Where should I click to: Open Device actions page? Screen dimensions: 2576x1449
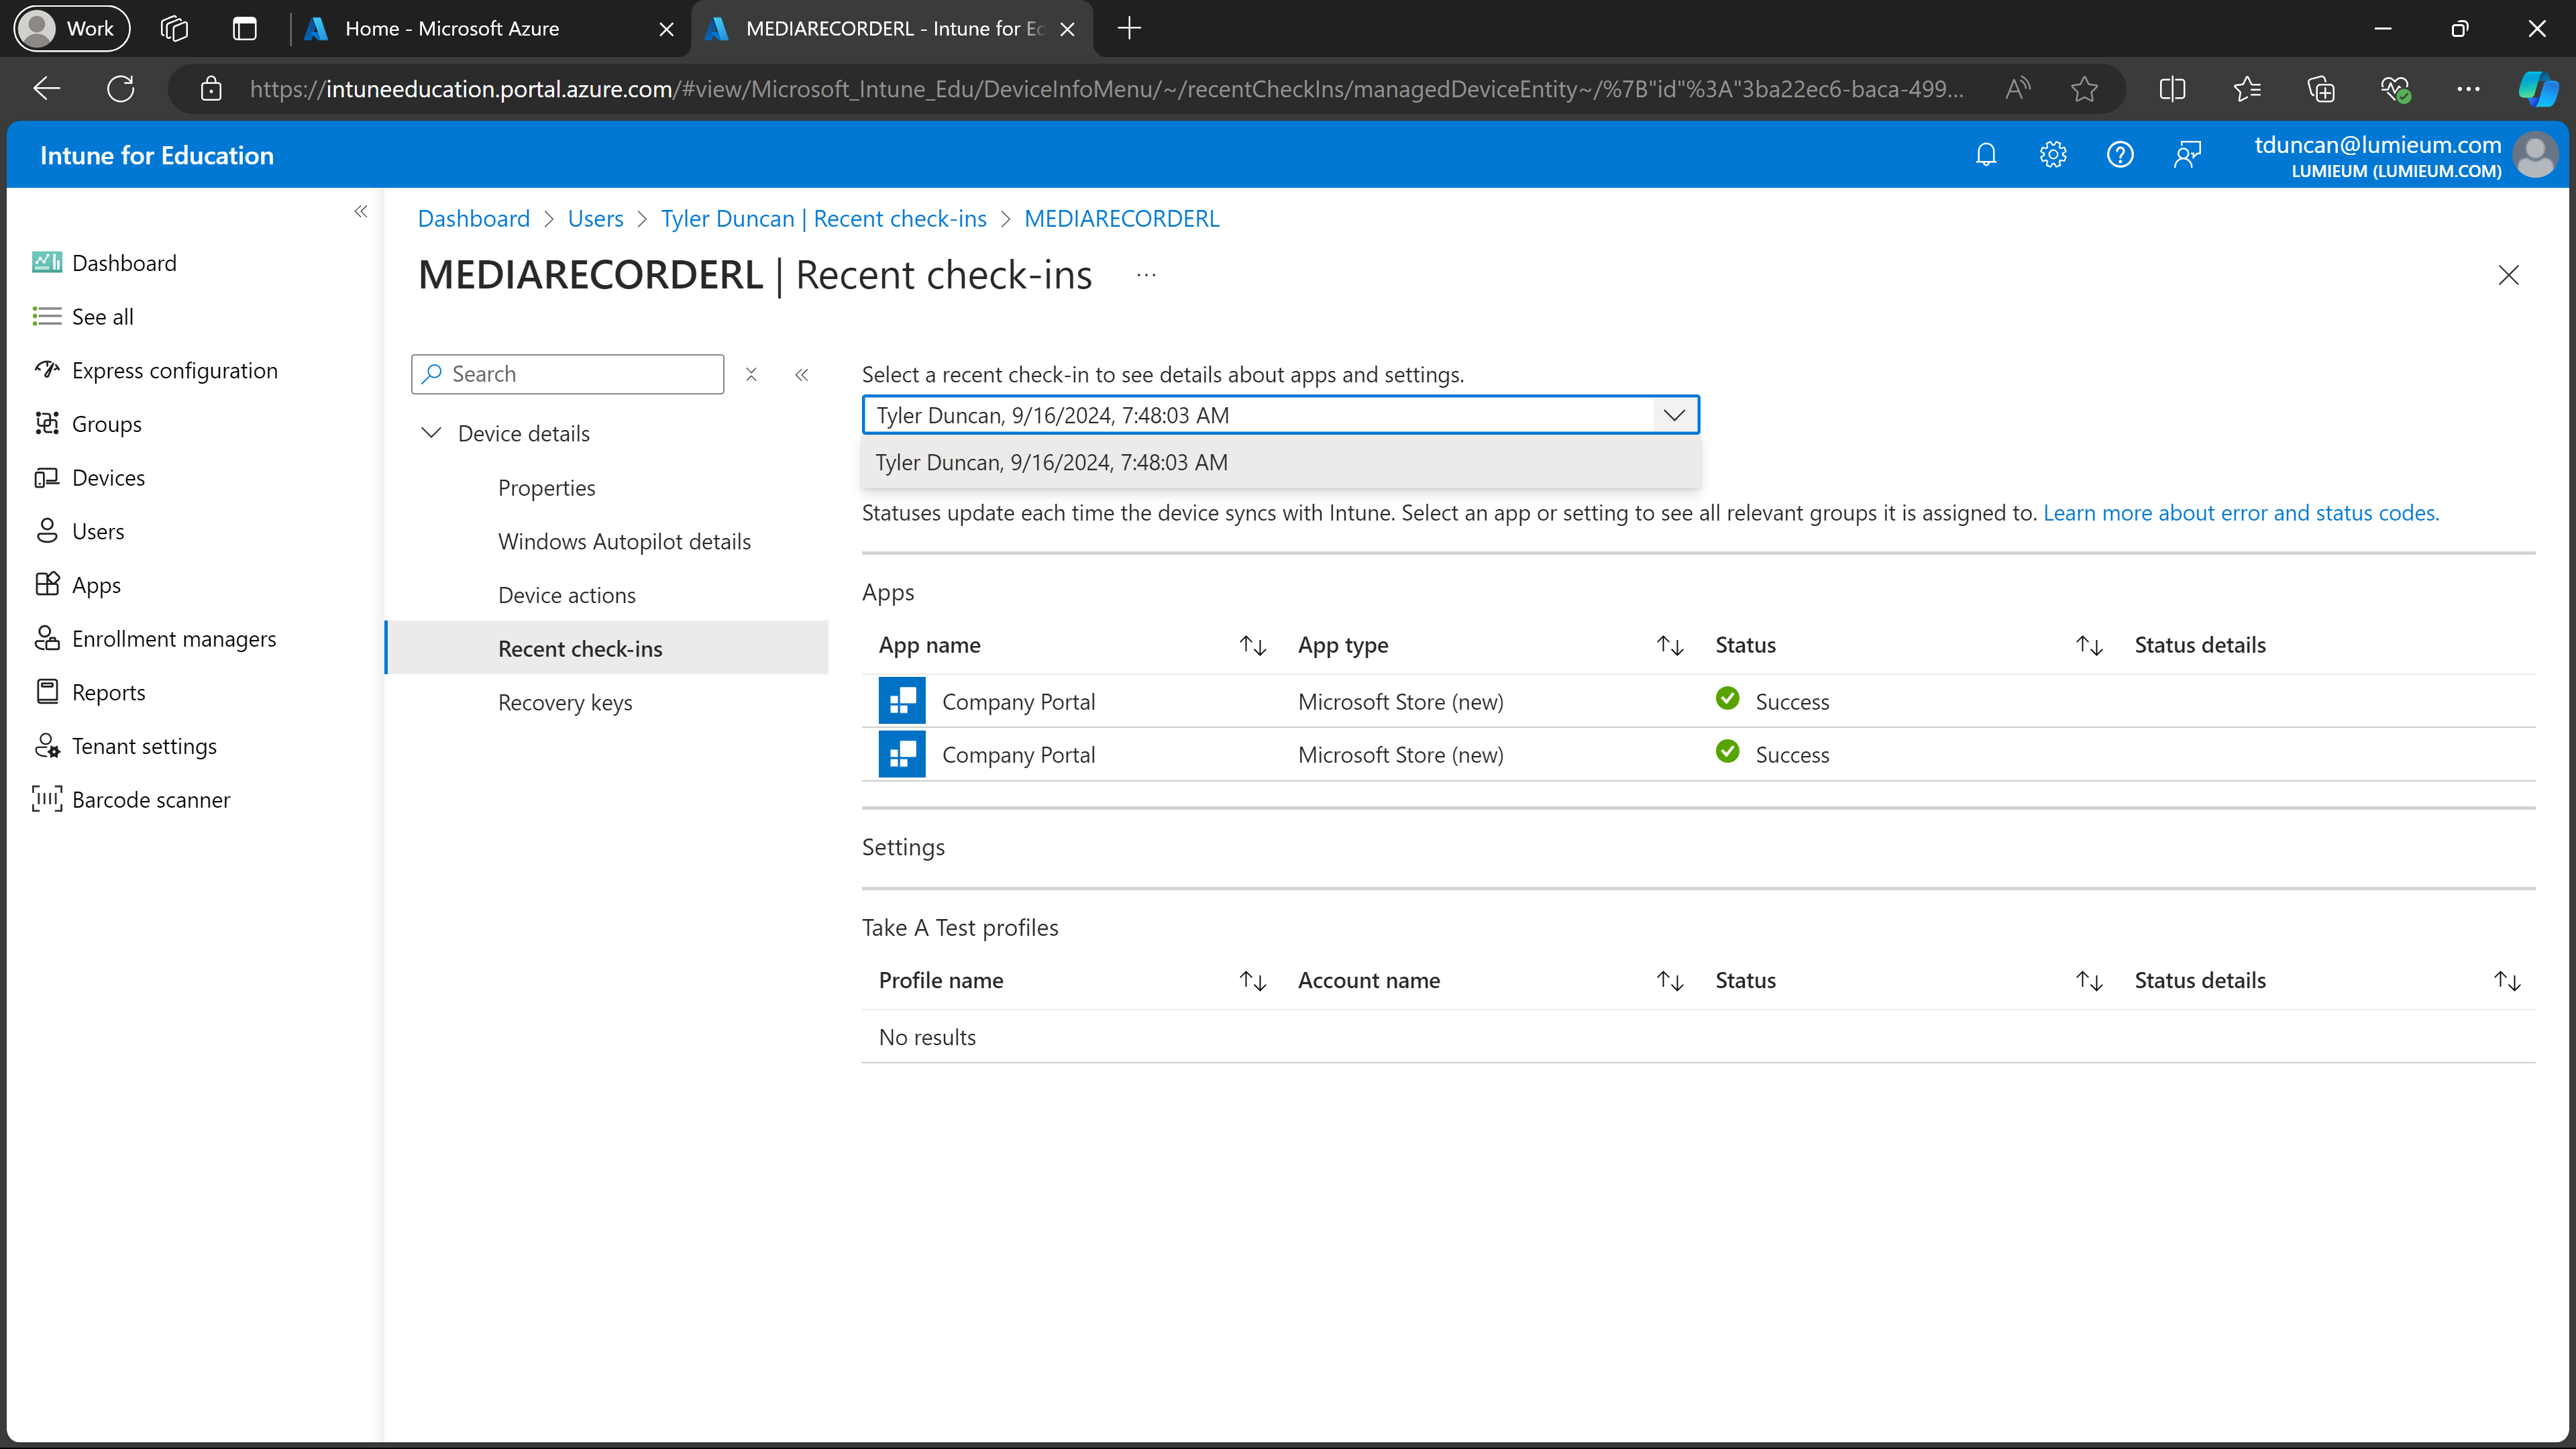[566, 596]
